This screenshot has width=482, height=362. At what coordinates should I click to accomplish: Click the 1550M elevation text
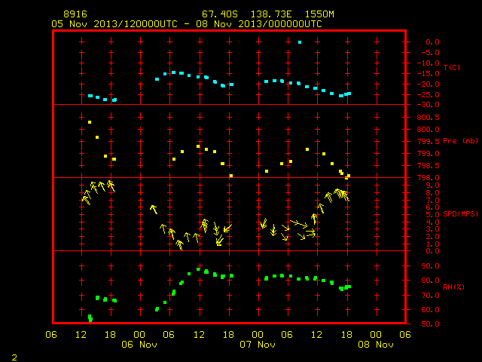pos(319,14)
